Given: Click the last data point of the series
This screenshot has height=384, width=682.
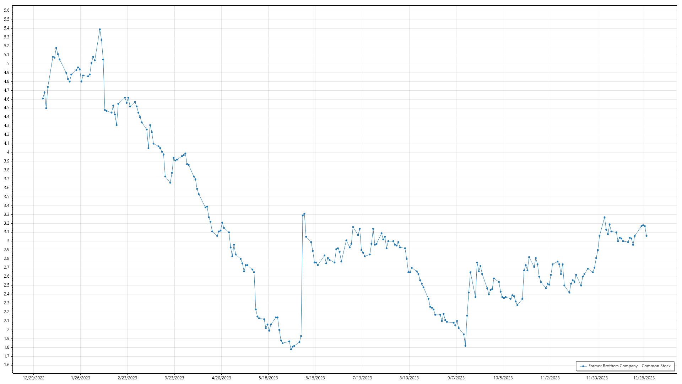Looking at the screenshot, I should [646, 236].
